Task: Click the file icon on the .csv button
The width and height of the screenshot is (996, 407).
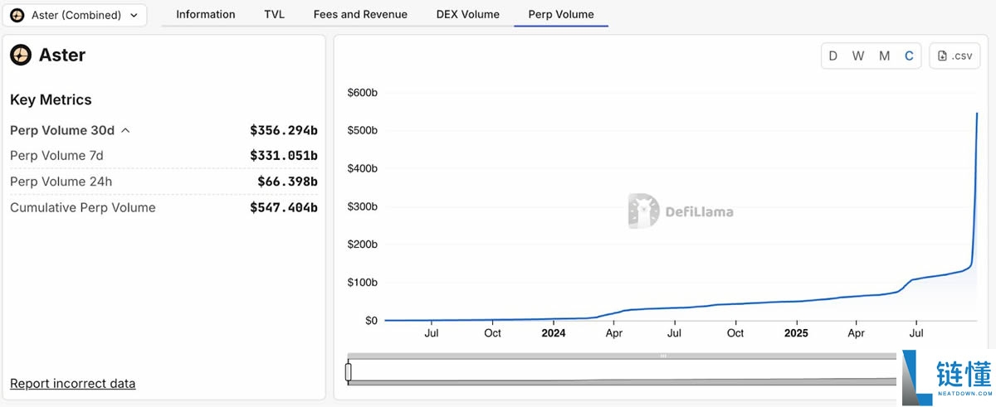Action: (942, 56)
